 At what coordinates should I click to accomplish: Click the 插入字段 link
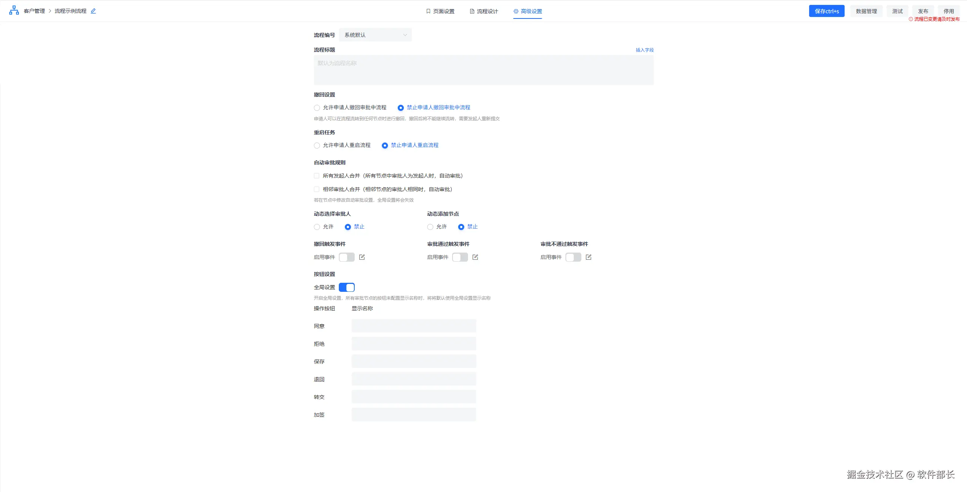644,50
